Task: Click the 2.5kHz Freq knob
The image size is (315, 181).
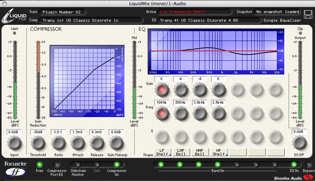Action: (x=219, y=113)
